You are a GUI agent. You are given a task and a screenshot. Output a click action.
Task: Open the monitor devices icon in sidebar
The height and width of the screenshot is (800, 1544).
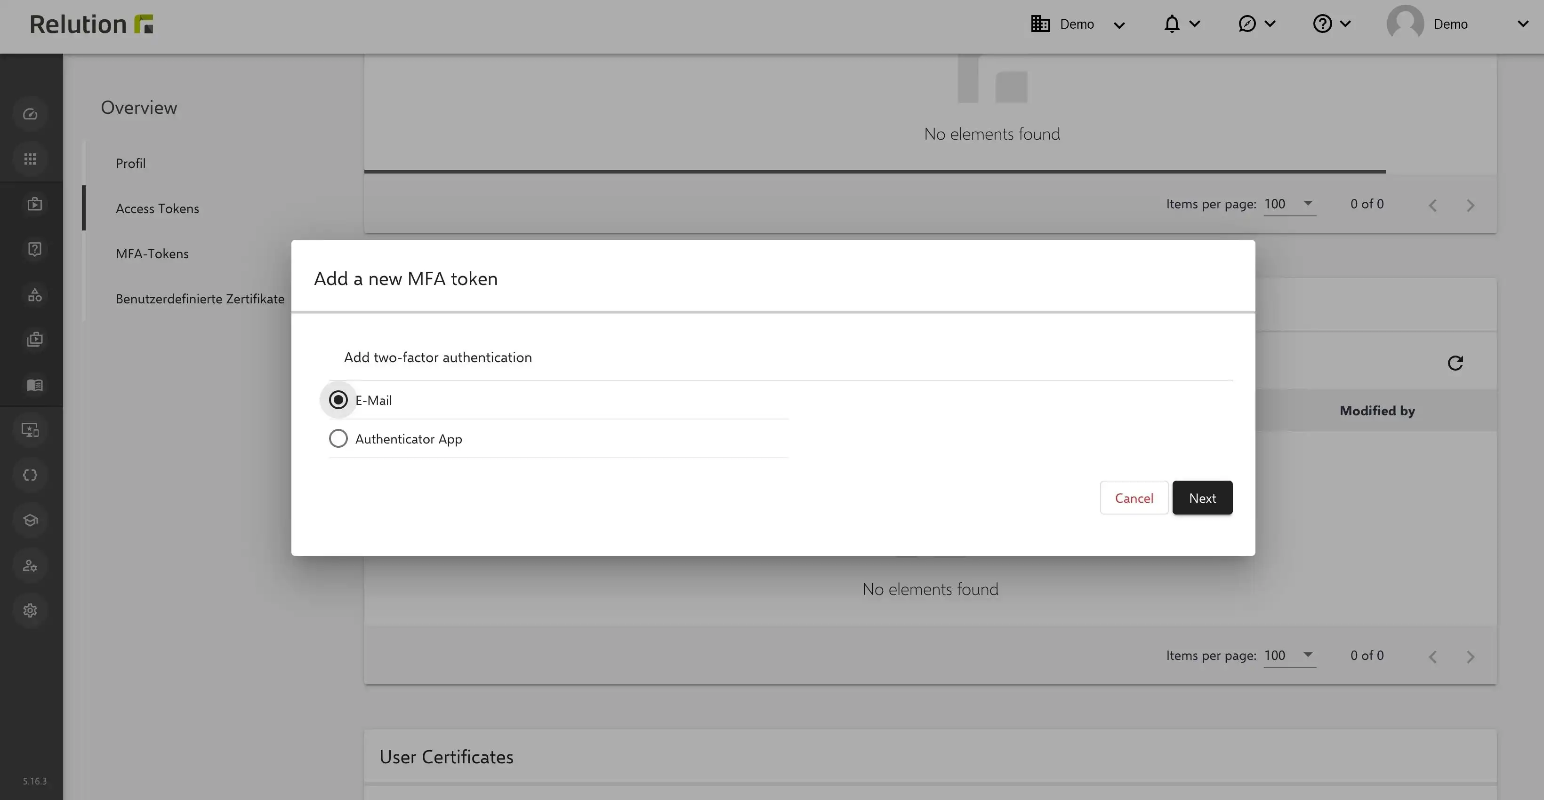[x=31, y=430]
